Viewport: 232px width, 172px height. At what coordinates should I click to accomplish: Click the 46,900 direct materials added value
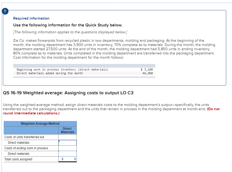(148, 73)
